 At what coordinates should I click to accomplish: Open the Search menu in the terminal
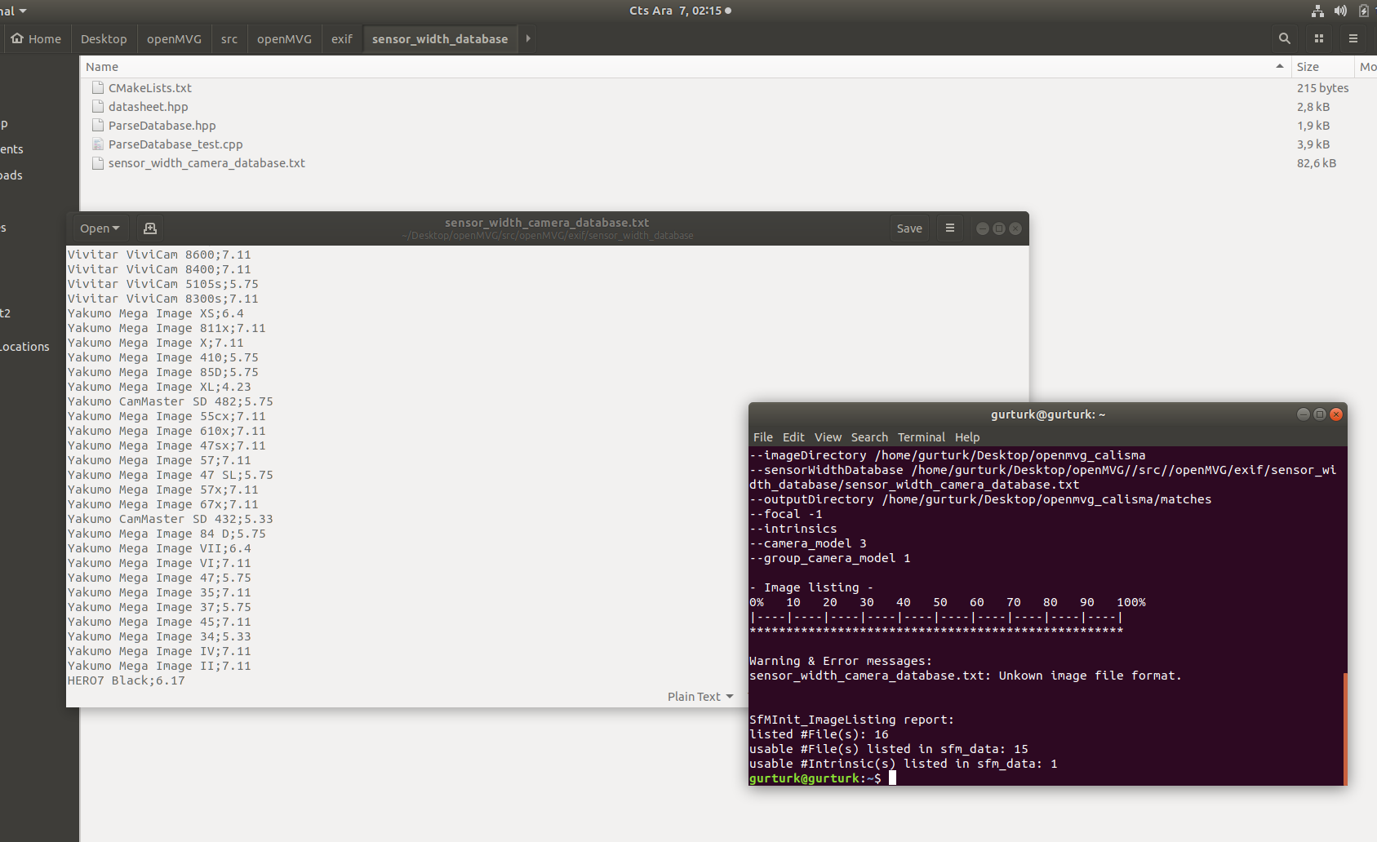tap(868, 437)
